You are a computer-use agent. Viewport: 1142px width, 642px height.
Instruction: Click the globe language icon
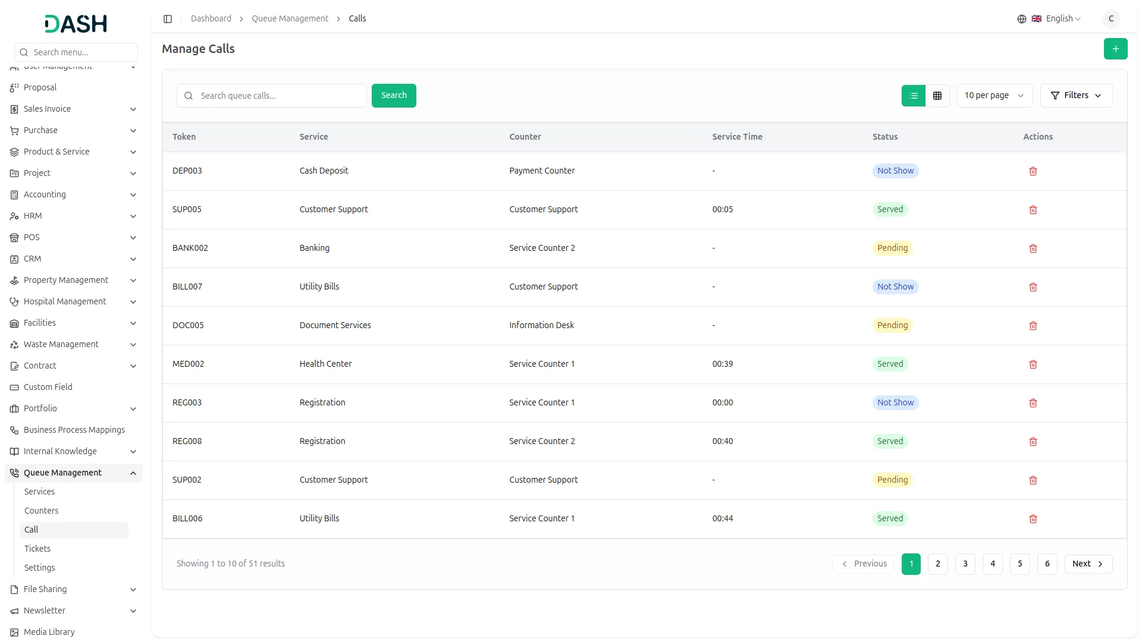click(x=1021, y=19)
